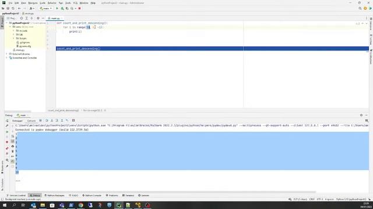Open File Explorer from the taskbar

click(43, 205)
